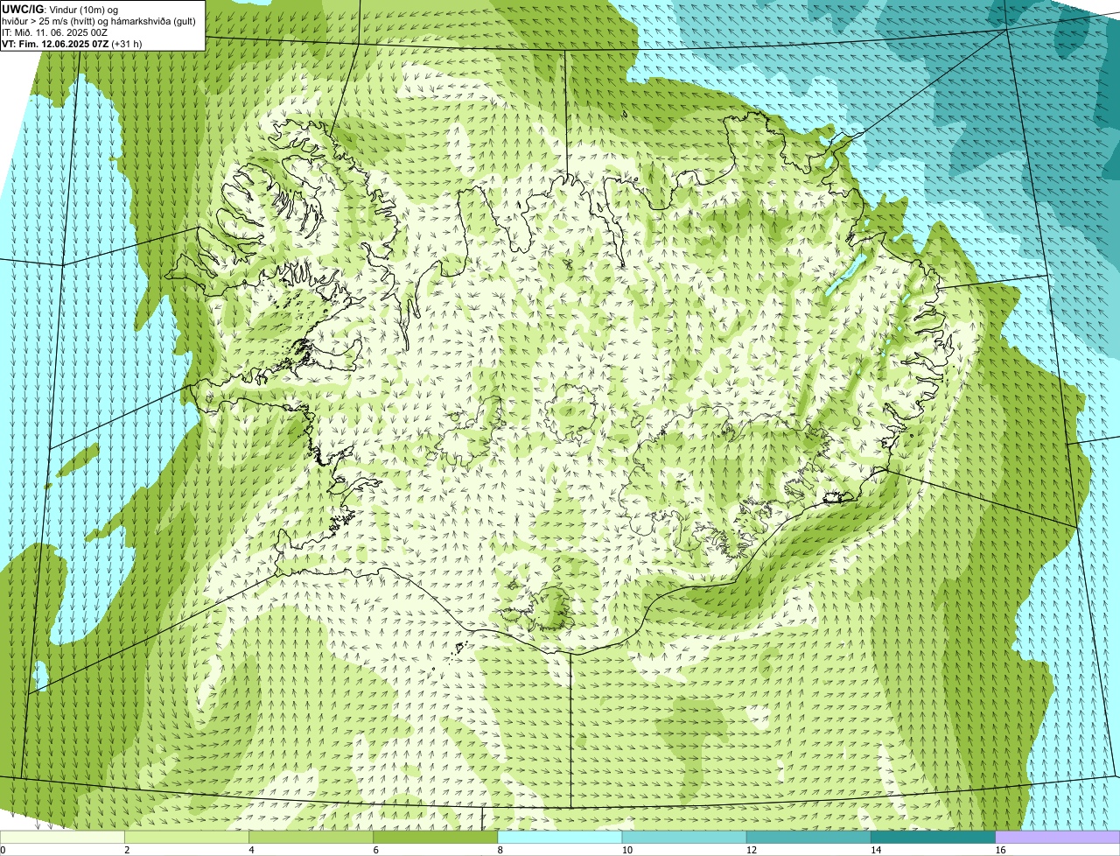Click the legend tick label 8
The width and height of the screenshot is (1120, 856).
[x=500, y=850]
